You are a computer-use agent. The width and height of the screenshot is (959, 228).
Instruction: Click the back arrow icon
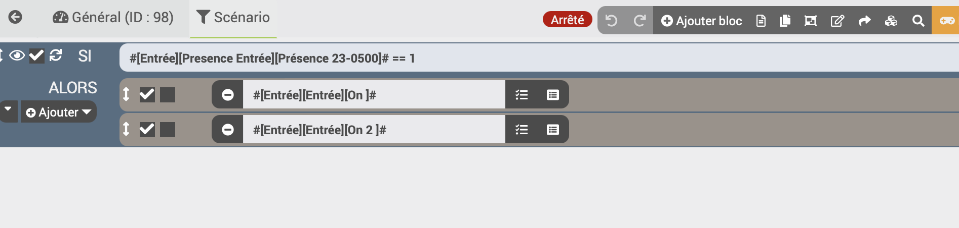pos(15,17)
